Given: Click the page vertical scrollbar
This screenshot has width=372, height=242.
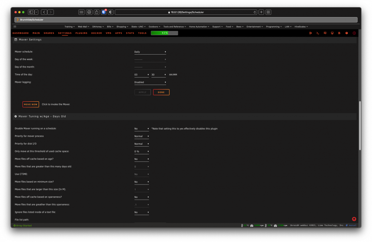Looking at the screenshot, I should click(360, 125).
